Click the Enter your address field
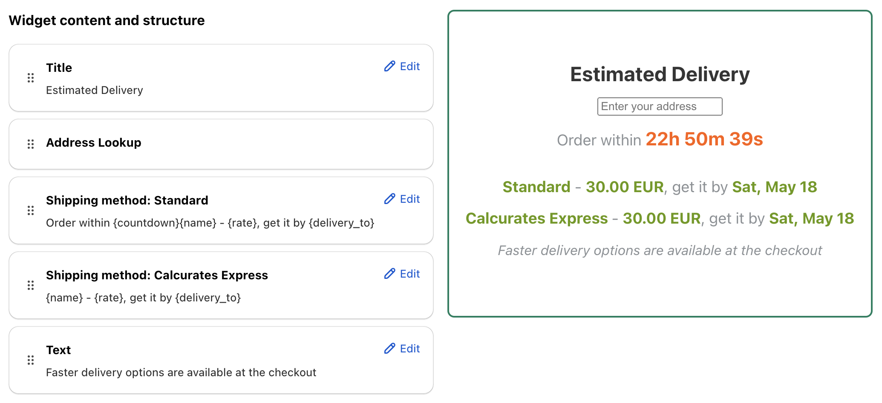Image resolution: width=882 pixels, height=403 pixels. tap(660, 106)
